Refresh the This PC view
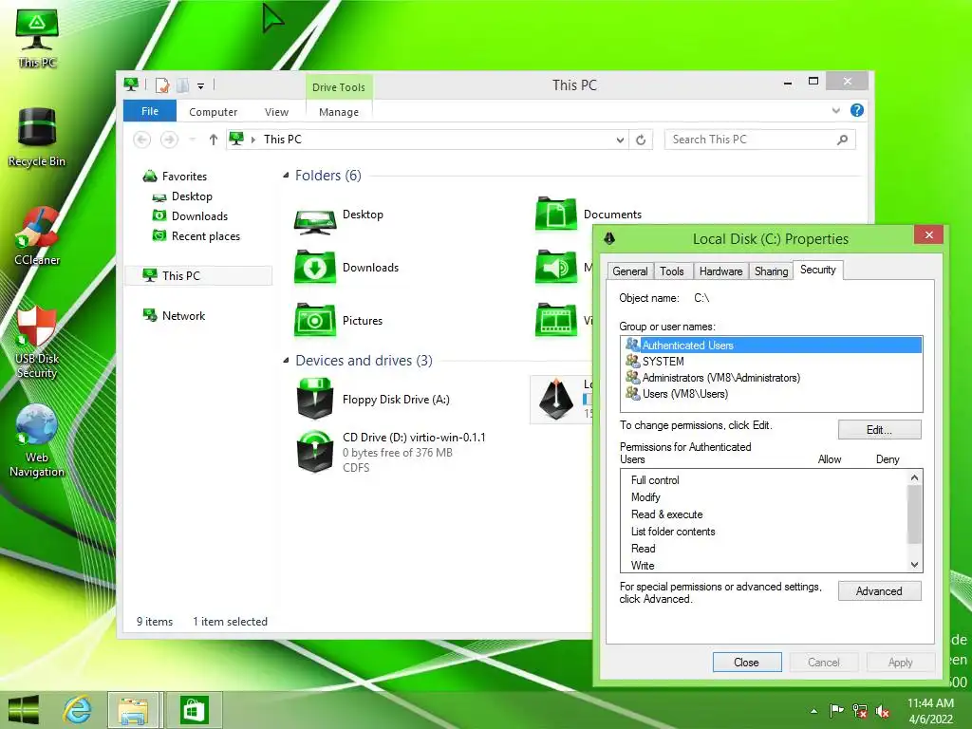972x729 pixels. tap(641, 140)
